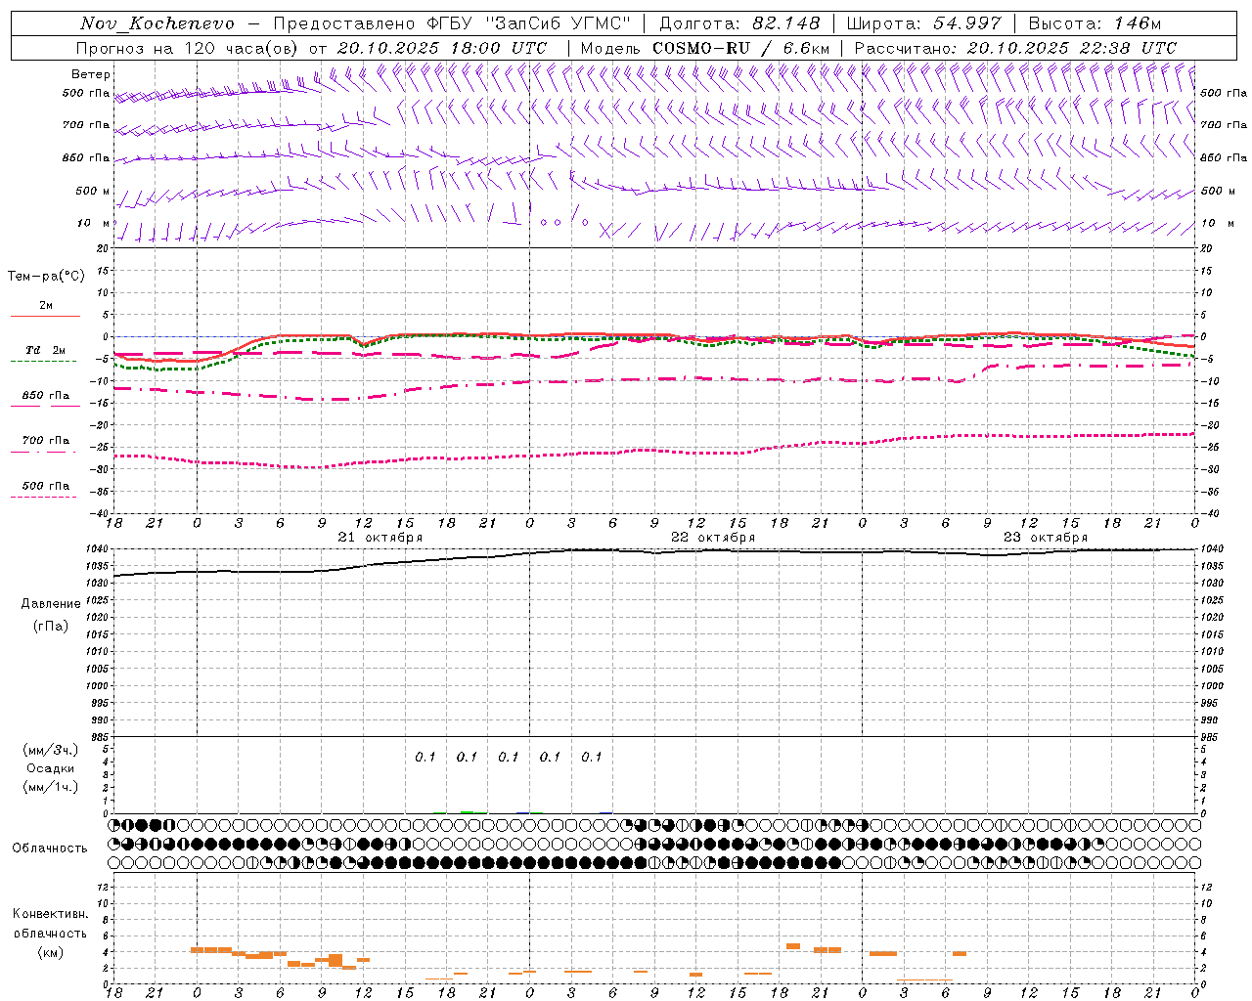
Task: Click the Td 2м legend entry
Action: click(x=46, y=350)
